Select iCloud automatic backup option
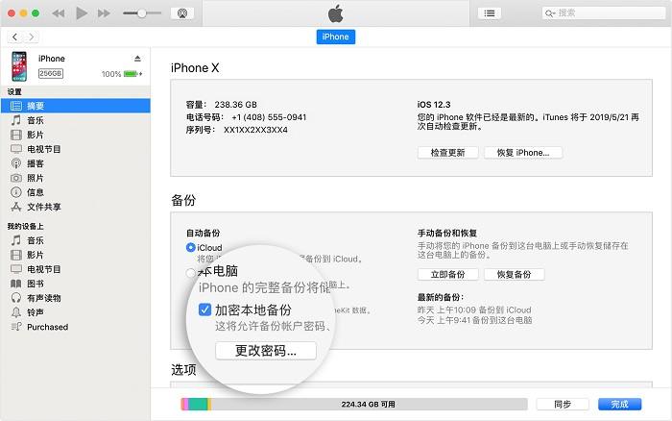 [x=191, y=248]
